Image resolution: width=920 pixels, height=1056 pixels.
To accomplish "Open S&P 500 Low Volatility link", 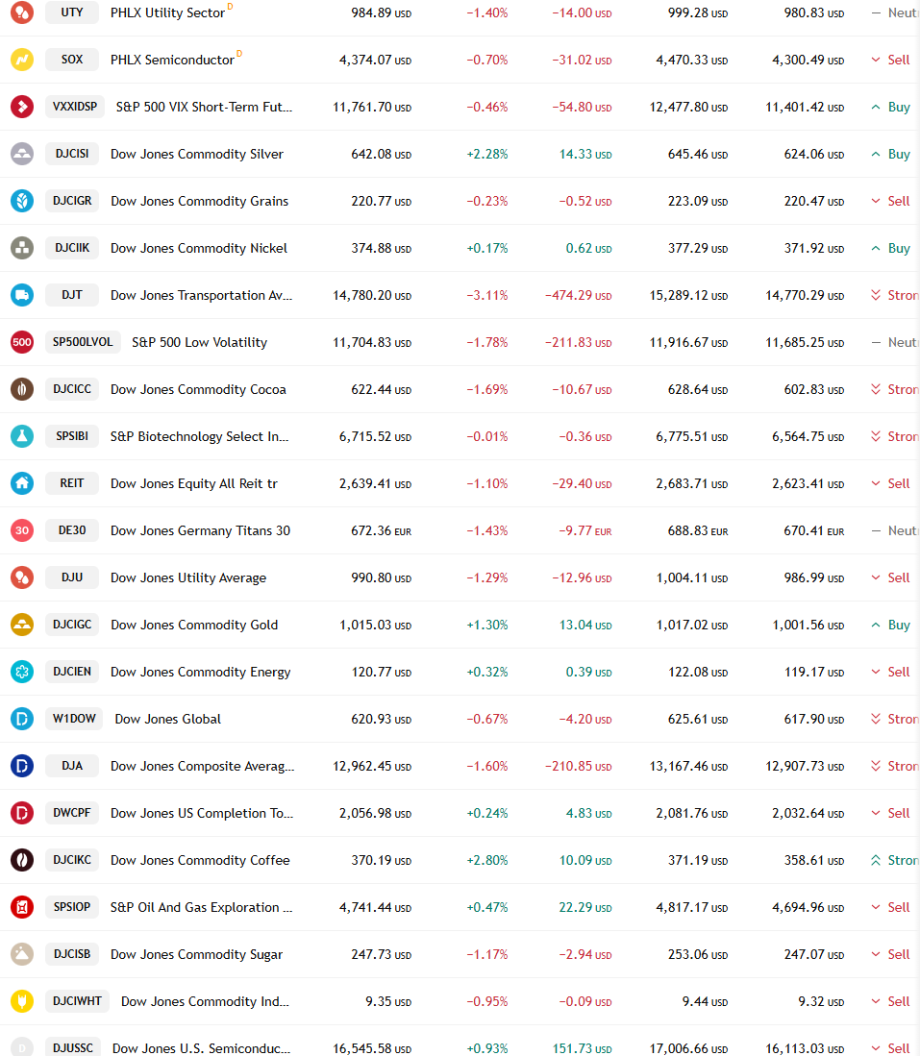I will coord(200,343).
